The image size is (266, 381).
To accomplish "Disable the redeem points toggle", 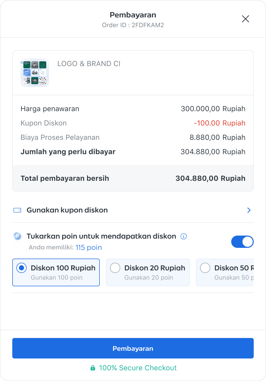I will [242, 241].
